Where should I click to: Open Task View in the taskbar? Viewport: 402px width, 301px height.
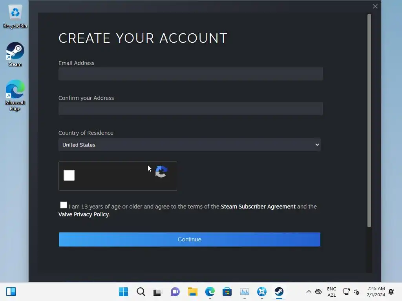click(x=158, y=292)
